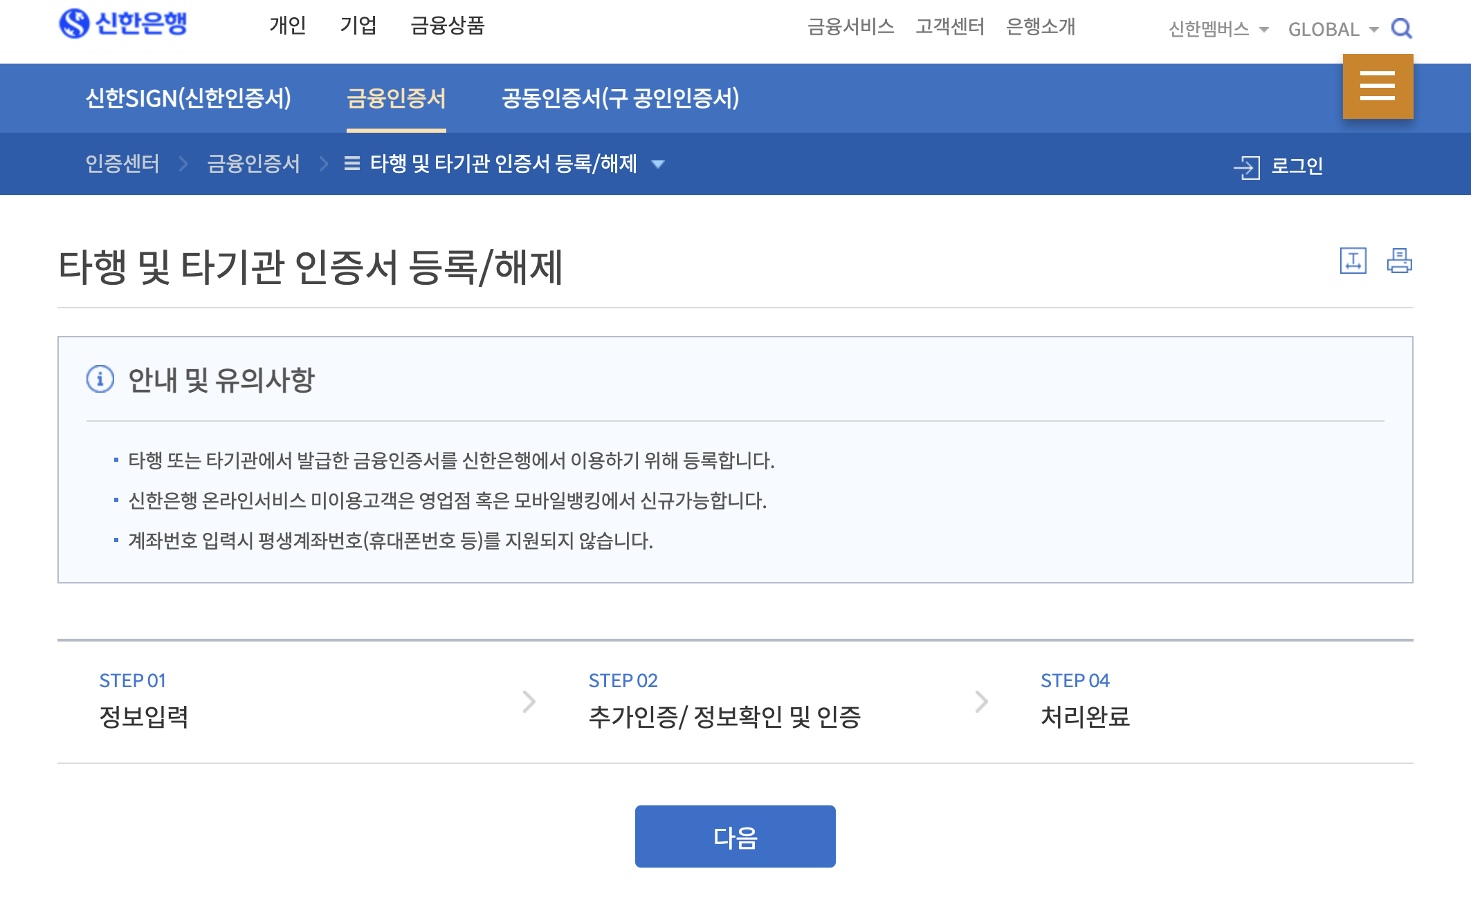Open the 개인 menu

click(287, 26)
